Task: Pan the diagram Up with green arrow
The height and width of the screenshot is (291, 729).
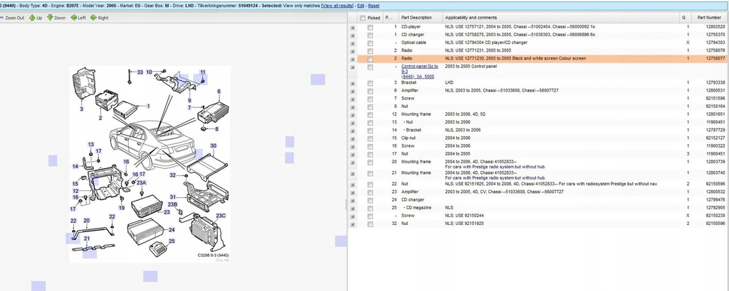Action: coord(36,18)
